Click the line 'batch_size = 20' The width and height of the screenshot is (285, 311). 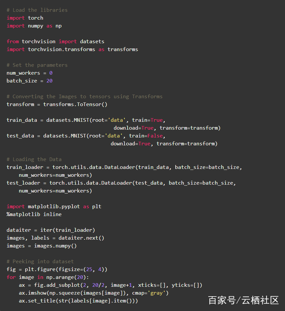[x=29, y=81]
